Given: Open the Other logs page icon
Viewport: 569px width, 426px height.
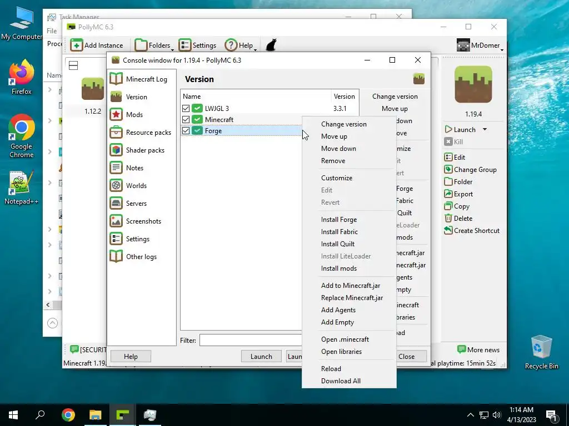Looking at the screenshot, I should click(x=116, y=256).
